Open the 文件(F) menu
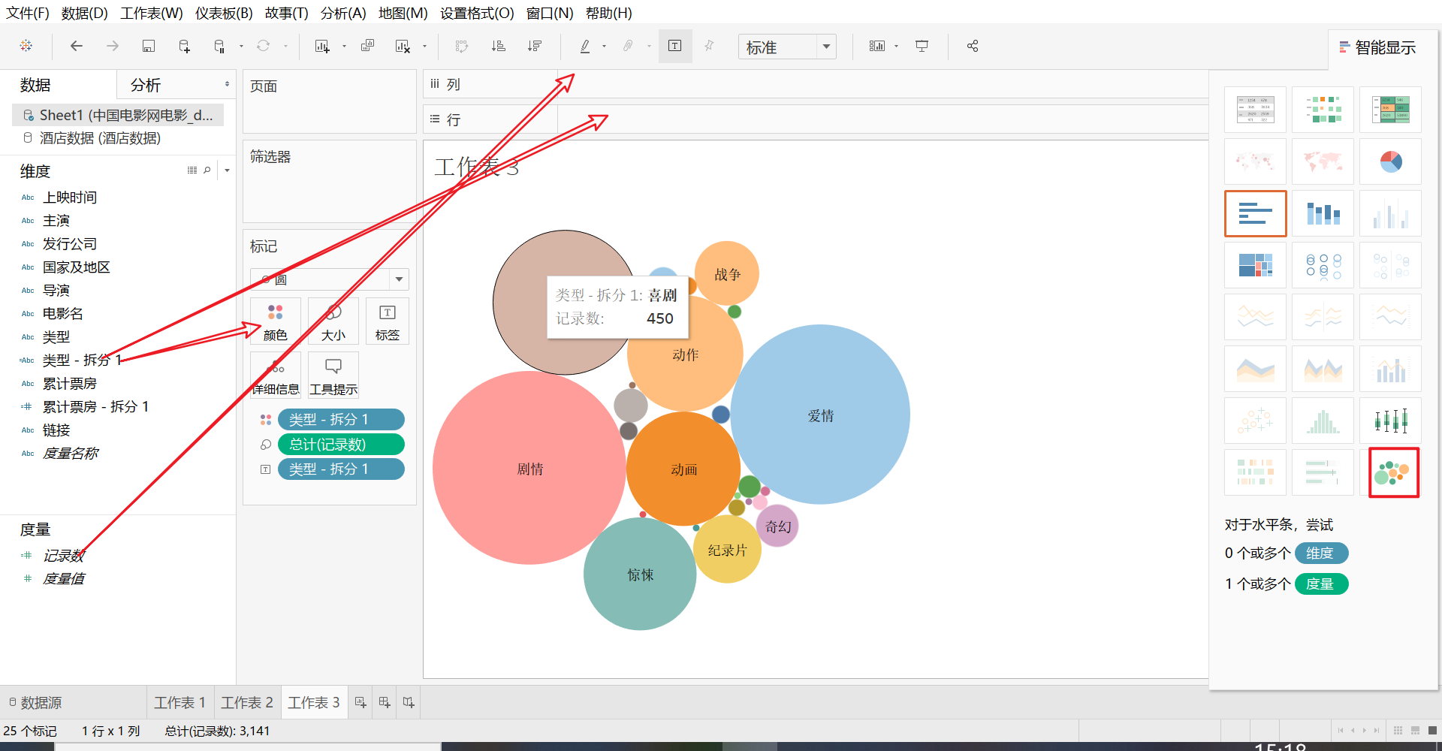Image resolution: width=1442 pixels, height=751 pixels. tap(28, 13)
